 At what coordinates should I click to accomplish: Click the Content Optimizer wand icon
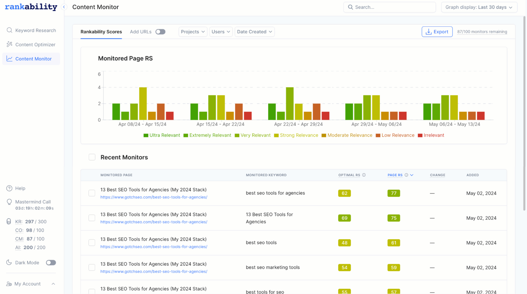pos(10,44)
